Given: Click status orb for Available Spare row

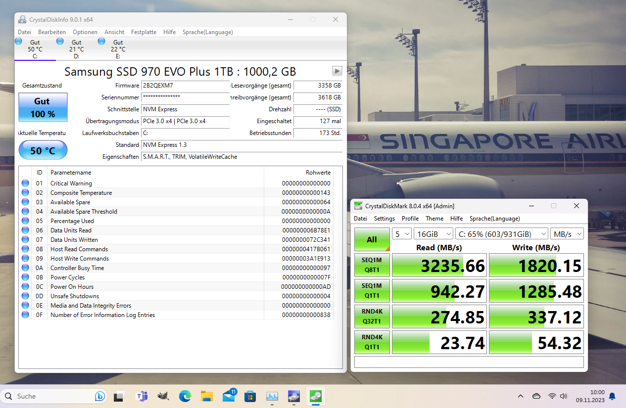Looking at the screenshot, I should tap(25, 202).
